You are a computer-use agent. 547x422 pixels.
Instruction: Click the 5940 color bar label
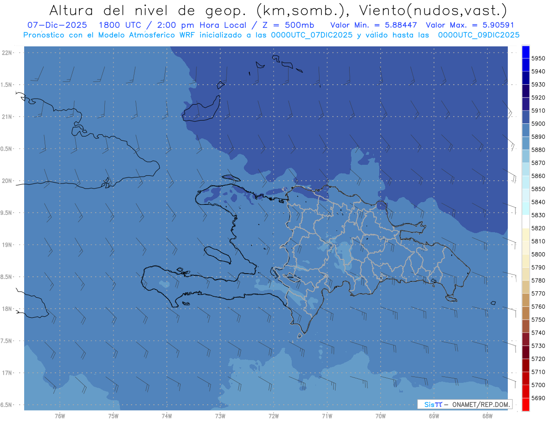coord(538,71)
